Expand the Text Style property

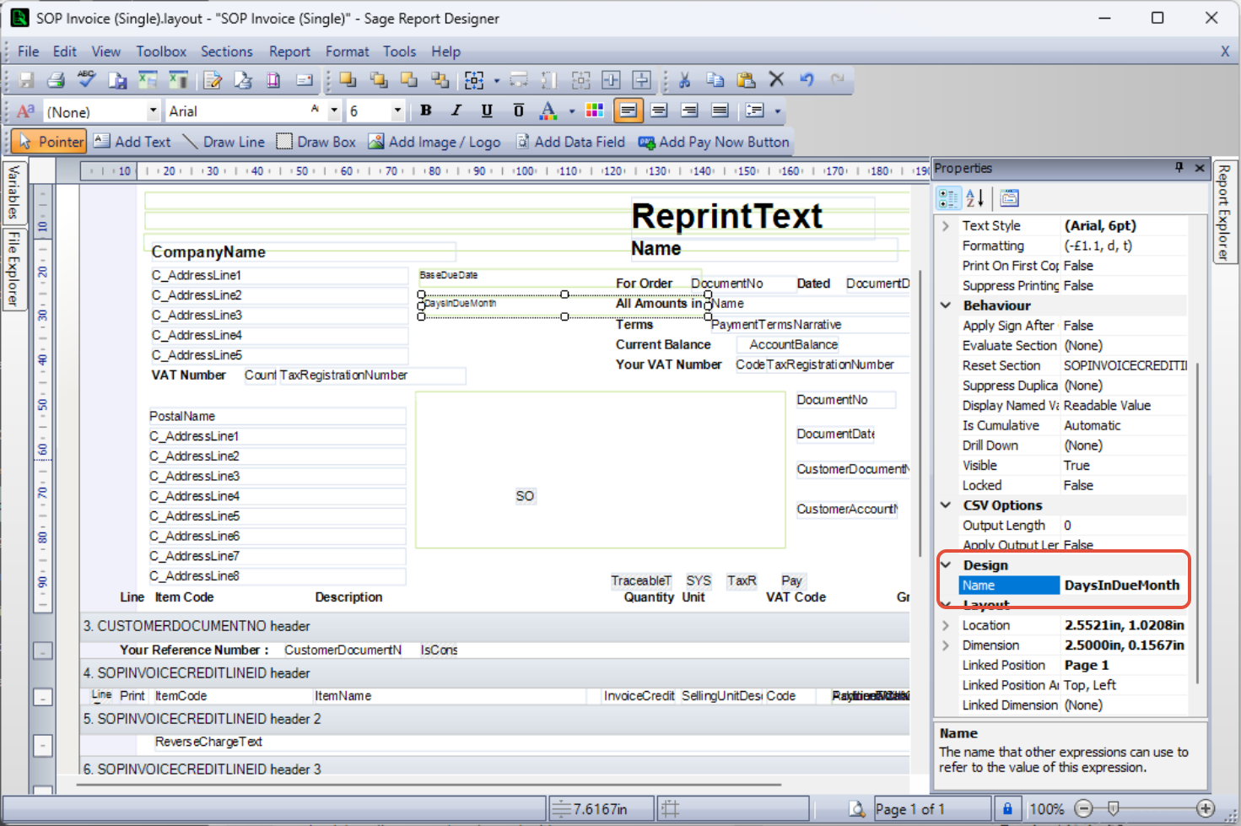pyautogui.click(x=946, y=226)
